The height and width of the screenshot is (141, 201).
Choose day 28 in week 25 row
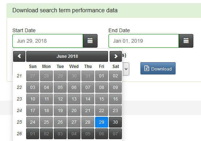(x=88, y=122)
